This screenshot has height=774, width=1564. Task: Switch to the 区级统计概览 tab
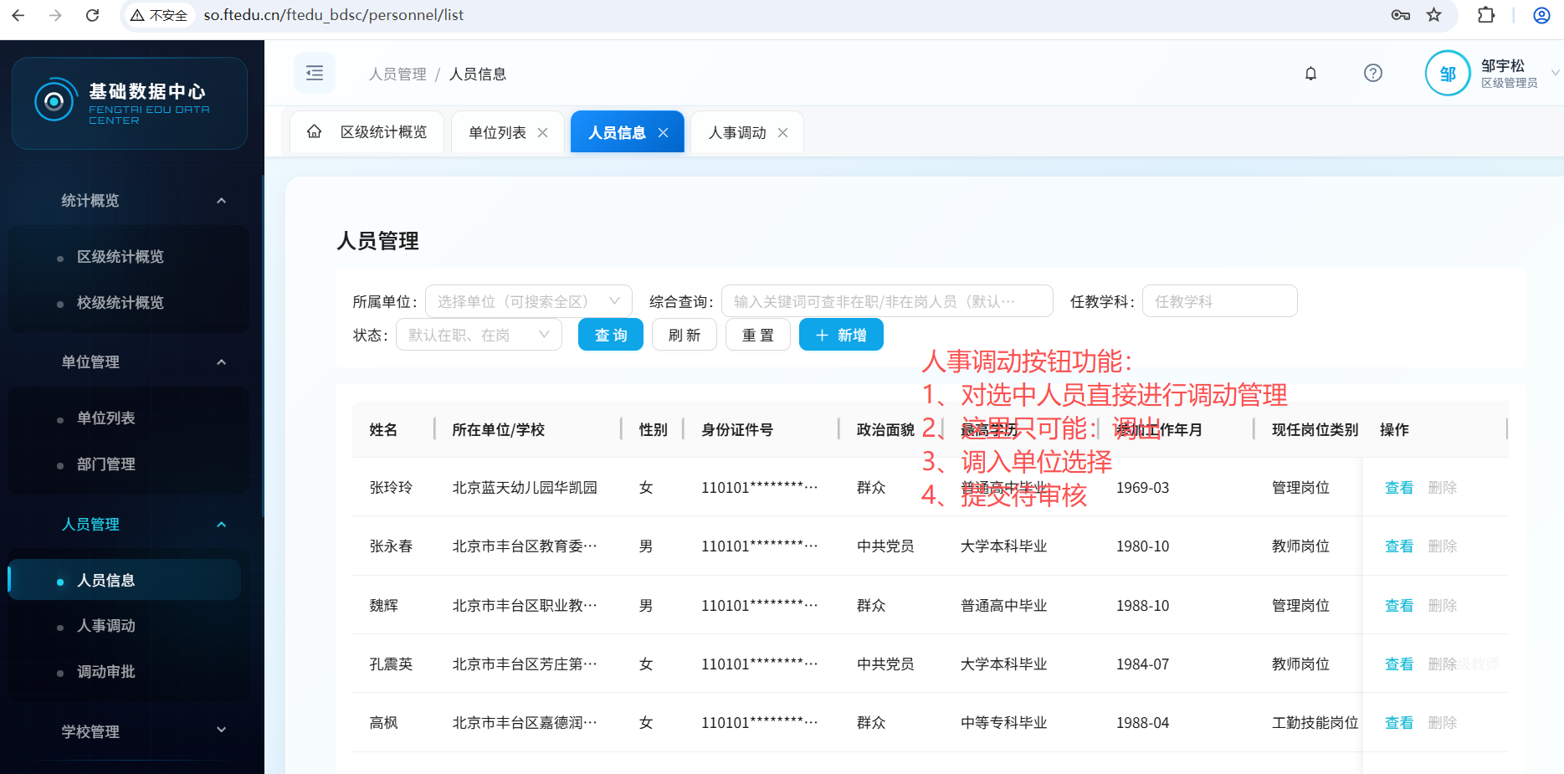click(382, 133)
